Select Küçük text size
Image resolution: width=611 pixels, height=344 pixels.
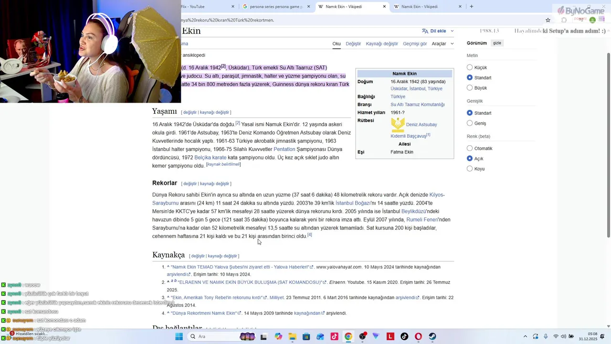click(470, 67)
